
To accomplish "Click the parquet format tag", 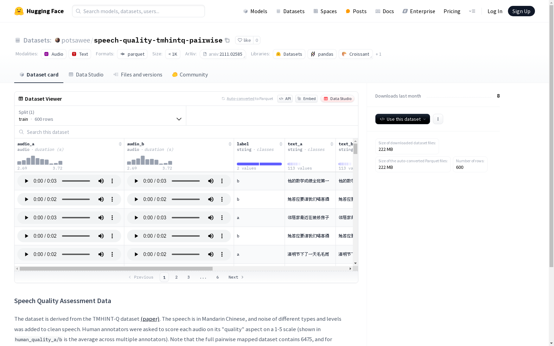I will [x=132, y=54].
